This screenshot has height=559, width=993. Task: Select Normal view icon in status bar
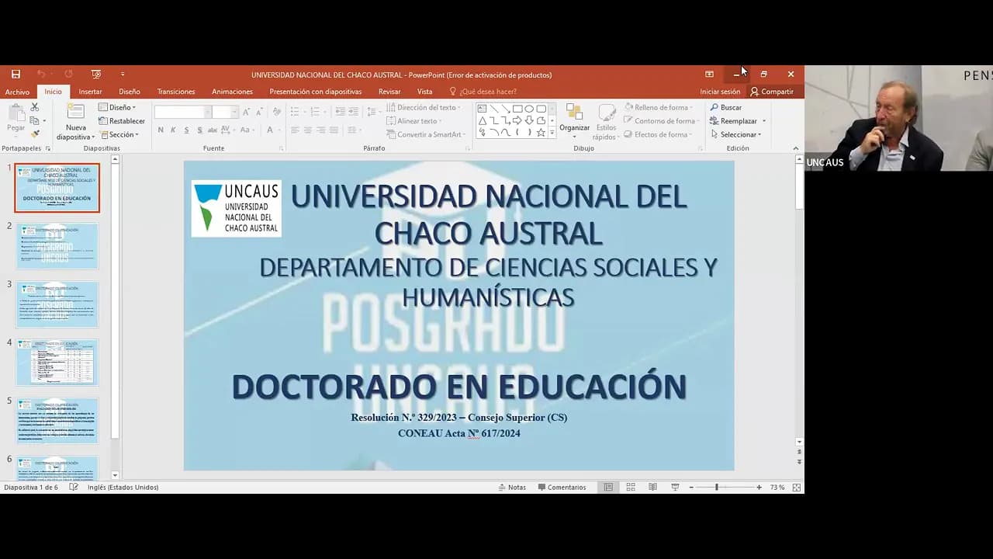coord(608,487)
